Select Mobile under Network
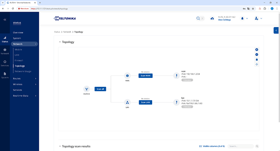Image resolution: width=280 pixels, height=151 pixels. pyautogui.click(x=18, y=50)
